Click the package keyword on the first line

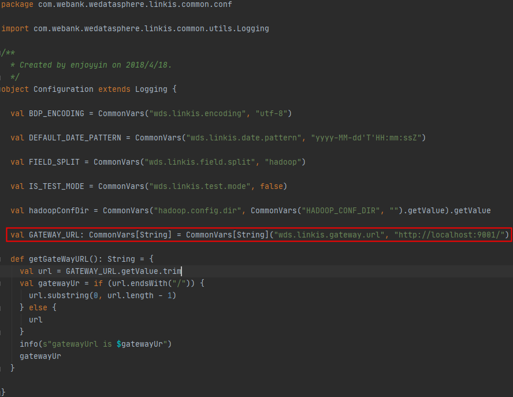pos(17,5)
